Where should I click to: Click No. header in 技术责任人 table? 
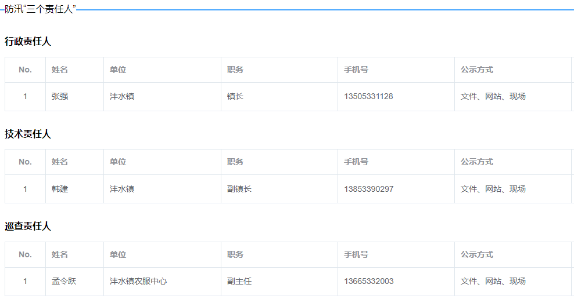point(25,162)
